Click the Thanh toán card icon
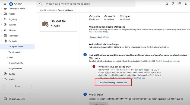This screenshot has height=105, width=190. point(5,36)
